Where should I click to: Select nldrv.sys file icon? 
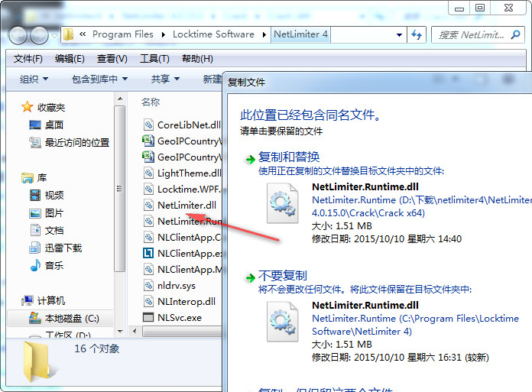(x=148, y=285)
